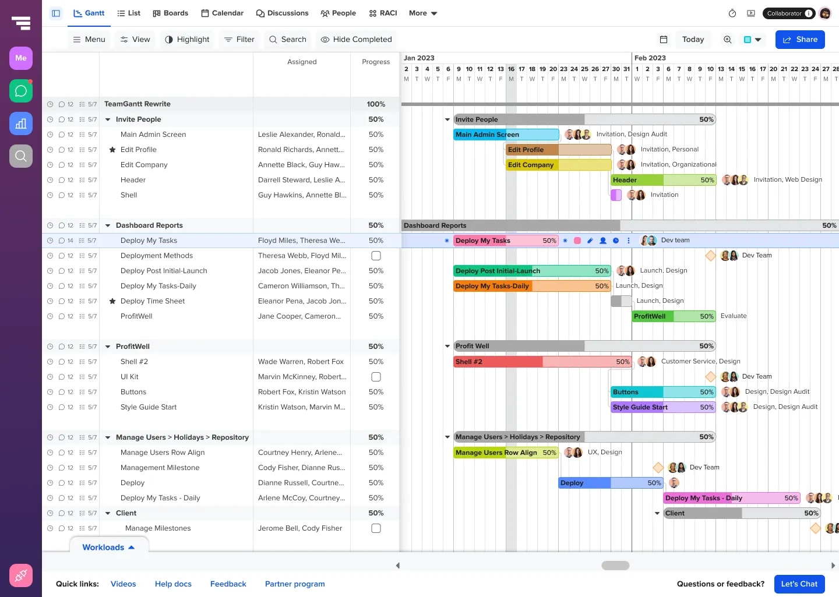Click the zoom magnifier icon in the toolbar
839x597 pixels.
pos(727,39)
